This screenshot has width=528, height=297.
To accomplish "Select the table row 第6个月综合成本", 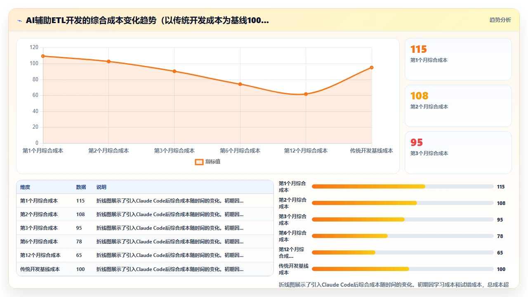I will (x=145, y=242).
